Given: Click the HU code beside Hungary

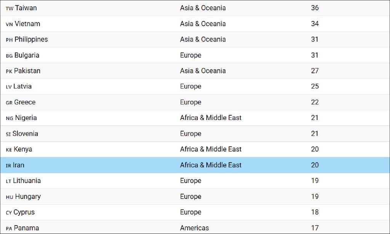Looking at the screenshot, I should coord(10,197).
